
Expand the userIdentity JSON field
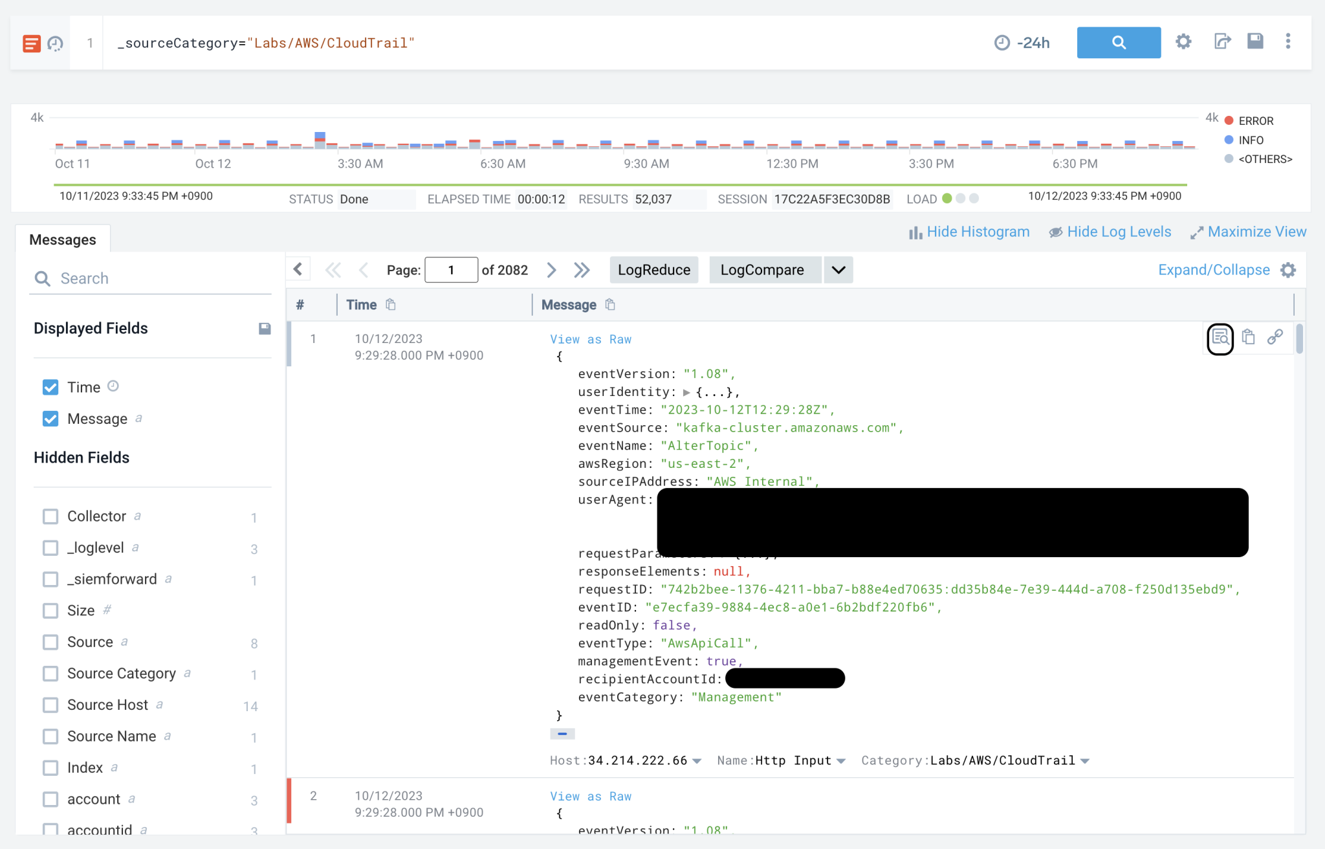pyautogui.click(x=686, y=391)
